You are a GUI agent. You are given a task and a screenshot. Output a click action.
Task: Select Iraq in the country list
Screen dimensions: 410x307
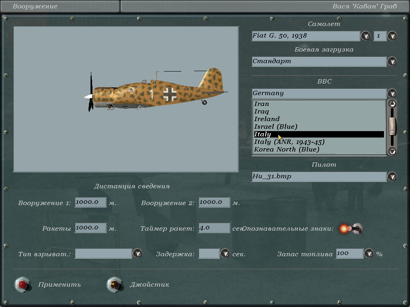coord(319,112)
